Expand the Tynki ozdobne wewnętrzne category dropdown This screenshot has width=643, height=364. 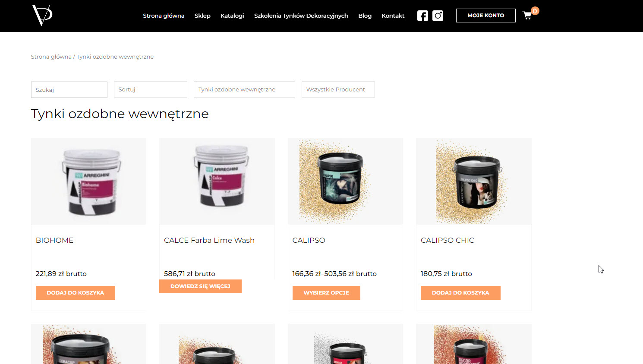pyautogui.click(x=244, y=89)
